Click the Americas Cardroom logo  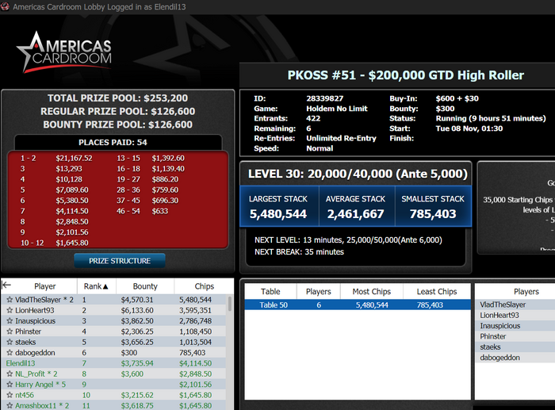[x=64, y=52]
